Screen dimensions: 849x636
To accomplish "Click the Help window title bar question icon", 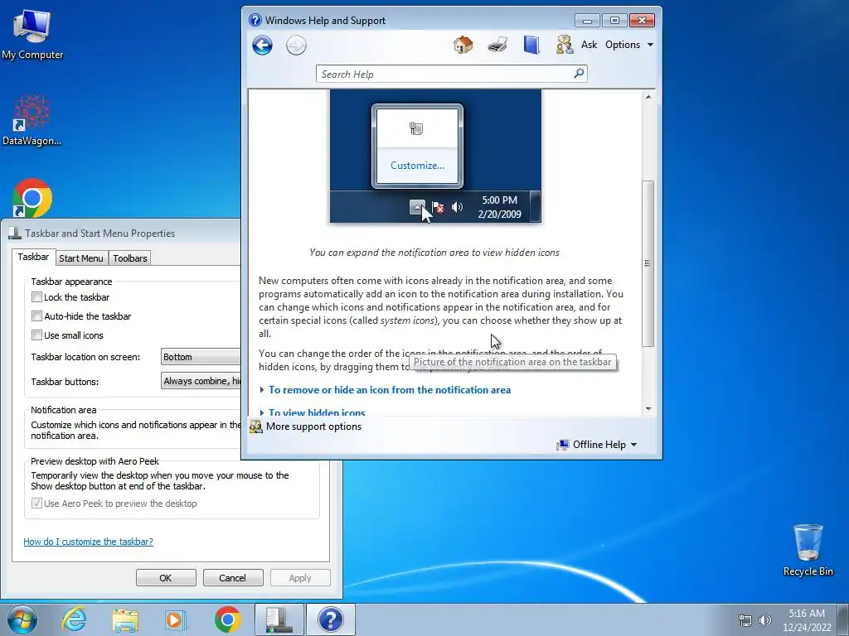I will pyautogui.click(x=255, y=21).
